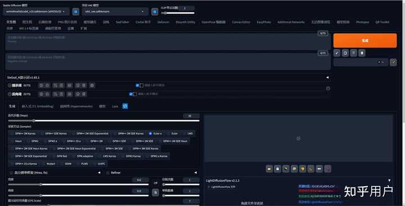Click the width slider track
The height and width of the screenshot is (206, 405).
[x=78, y=185]
